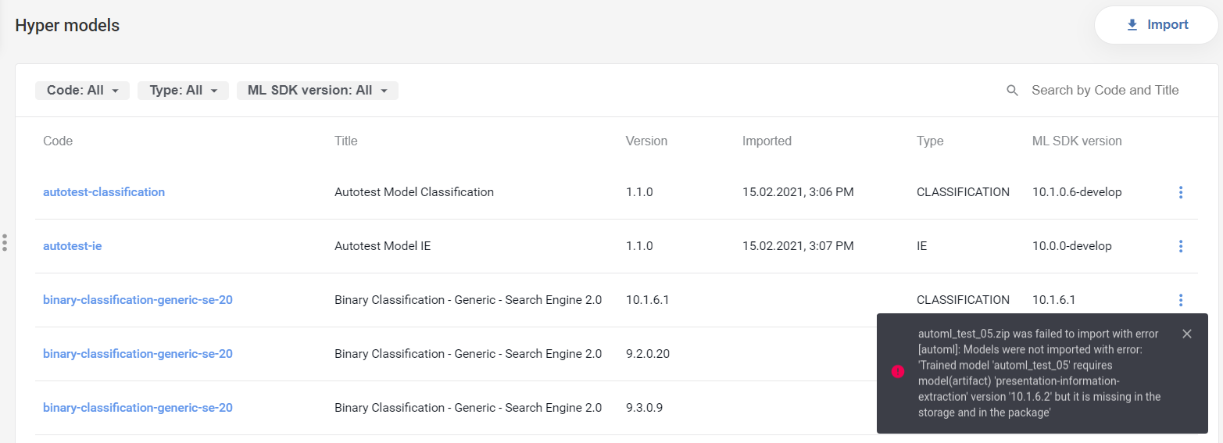This screenshot has width=1223, height=443.
Task: Open the more options menu for autotest-ie
Action: click(x=1181, y=246)
